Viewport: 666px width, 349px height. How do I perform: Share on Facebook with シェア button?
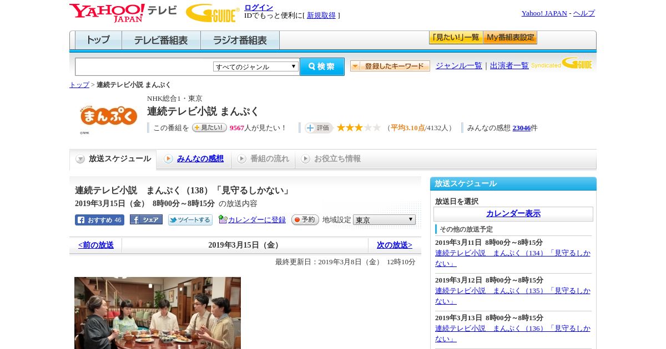click(x=146, y=220)
